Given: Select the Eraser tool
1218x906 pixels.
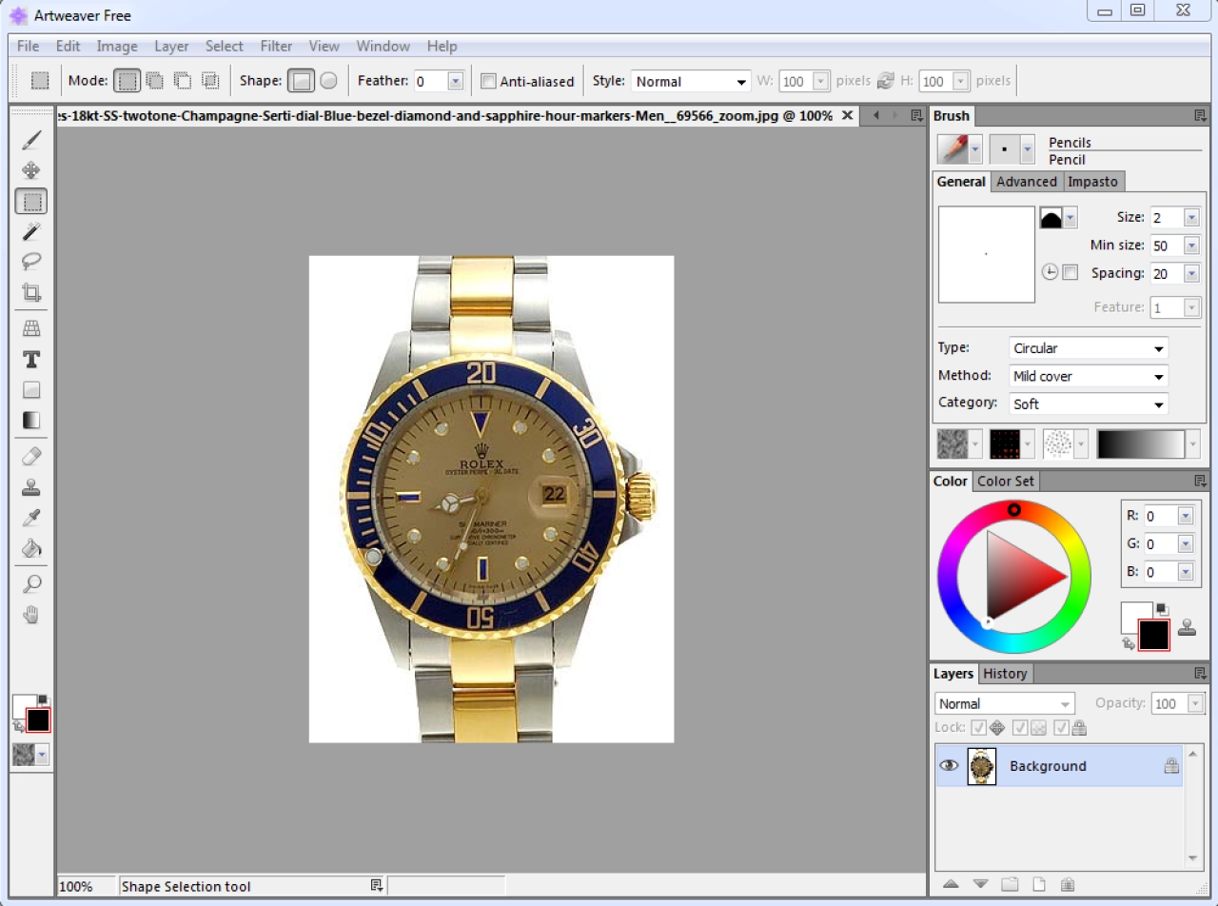Looking at the screenshot, I should click(31, 457).
